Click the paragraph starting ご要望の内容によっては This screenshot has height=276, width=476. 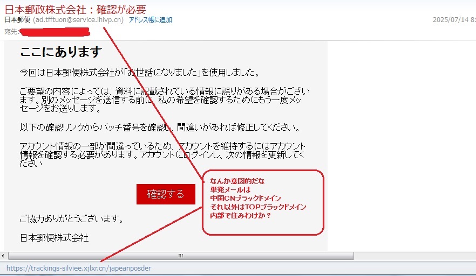pyautogui.click(x=165, y=100)
